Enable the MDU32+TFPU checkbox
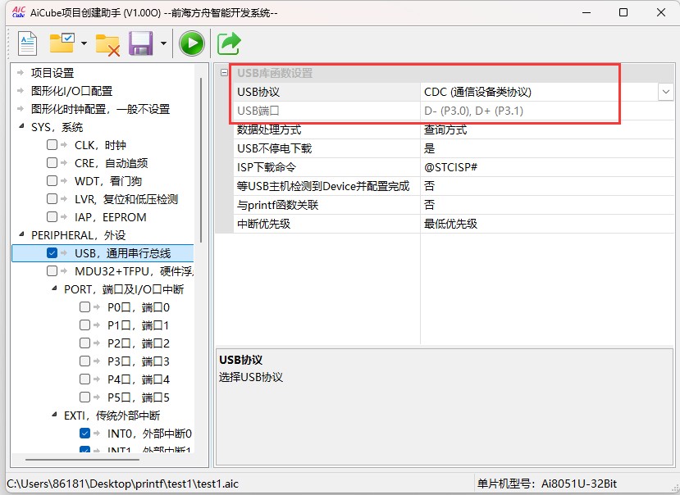The height and width of the screenshot is (495, 680). click(52, 271)
